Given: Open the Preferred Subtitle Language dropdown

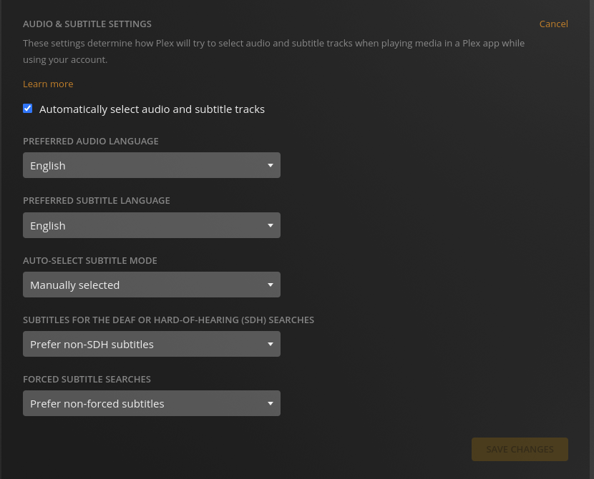Looking at the screenshot, I should 152,225.
